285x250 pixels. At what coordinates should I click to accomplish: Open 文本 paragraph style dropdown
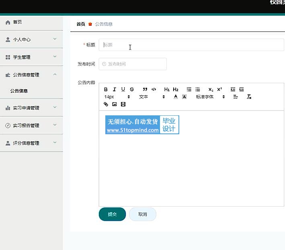point(152,97)
